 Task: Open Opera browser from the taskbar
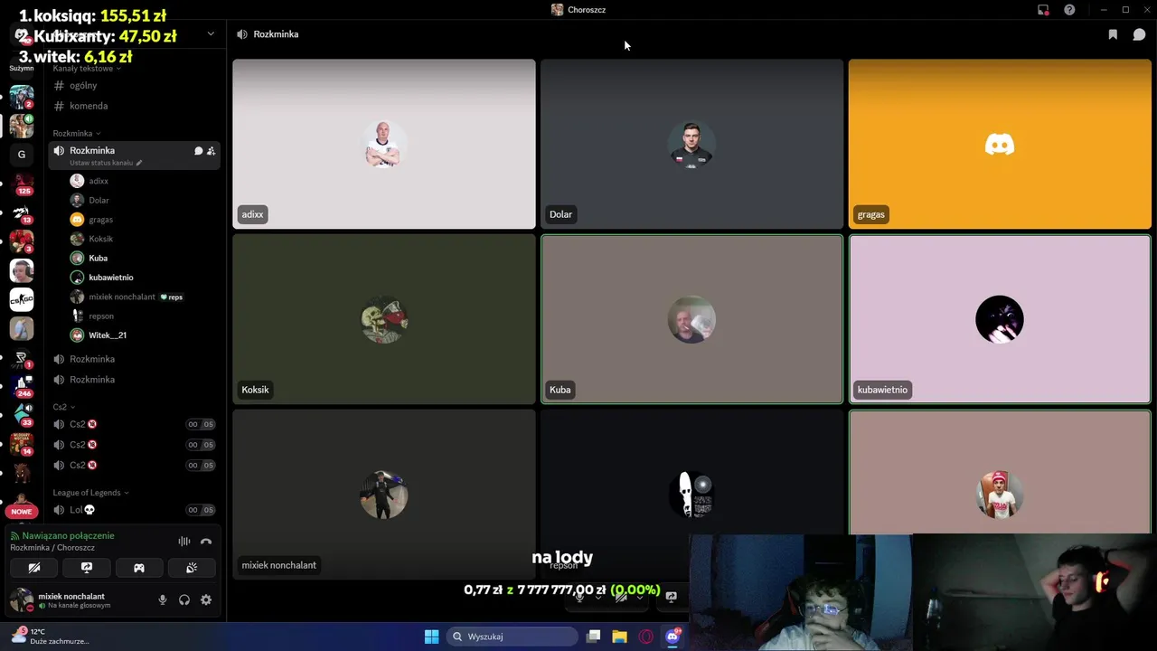pos(645,637)
